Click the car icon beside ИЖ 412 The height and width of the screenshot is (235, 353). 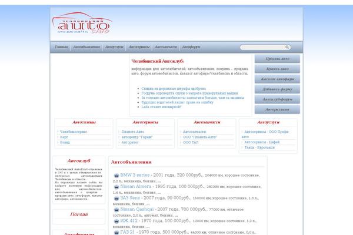click(x=116, y=221)
